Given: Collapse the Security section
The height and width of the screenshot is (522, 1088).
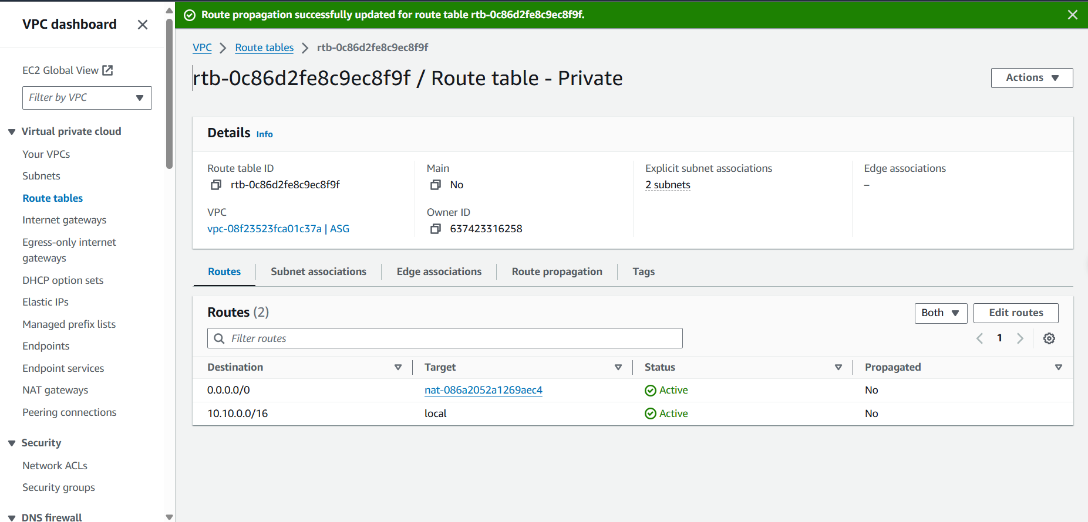Looking at the screenshot, I should point(12,443).
